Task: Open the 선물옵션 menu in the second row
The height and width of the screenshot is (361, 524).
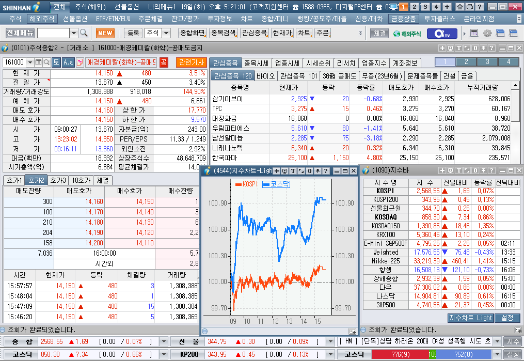Action: 75,19
